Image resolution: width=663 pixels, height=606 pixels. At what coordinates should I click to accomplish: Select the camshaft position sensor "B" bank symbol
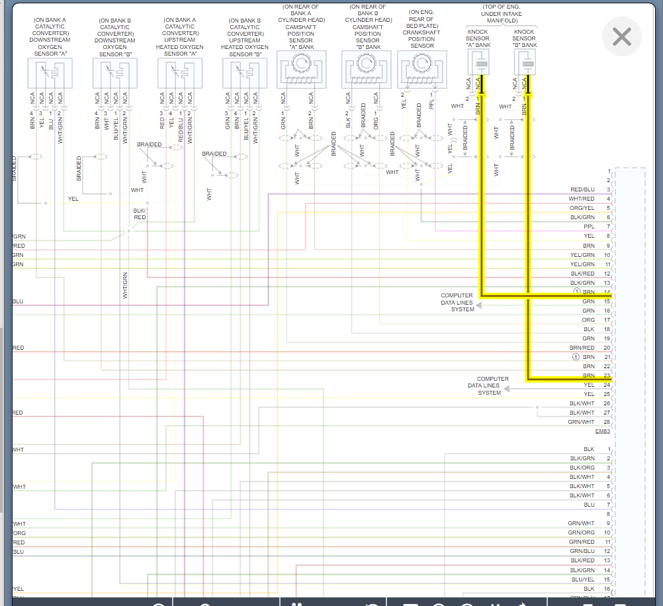[366, 70]
